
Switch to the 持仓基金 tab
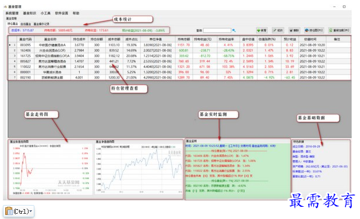13,24
